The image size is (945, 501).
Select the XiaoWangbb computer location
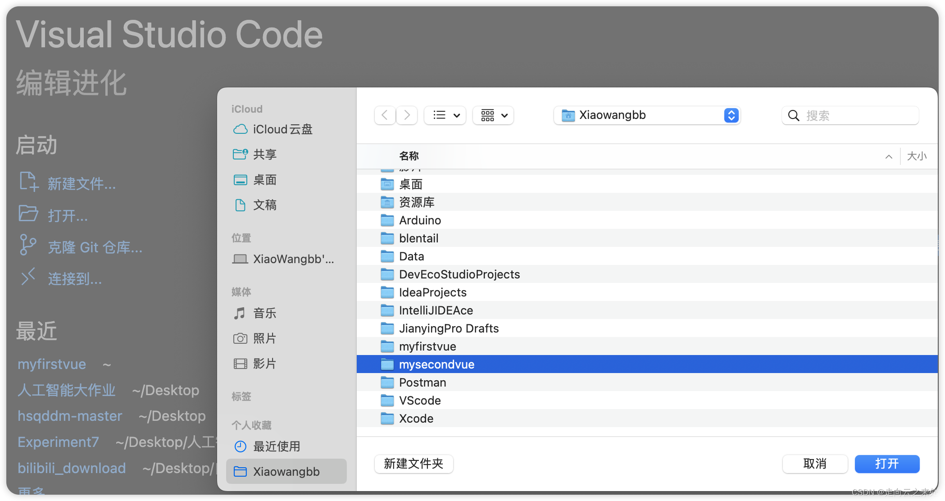click(293, 259)
